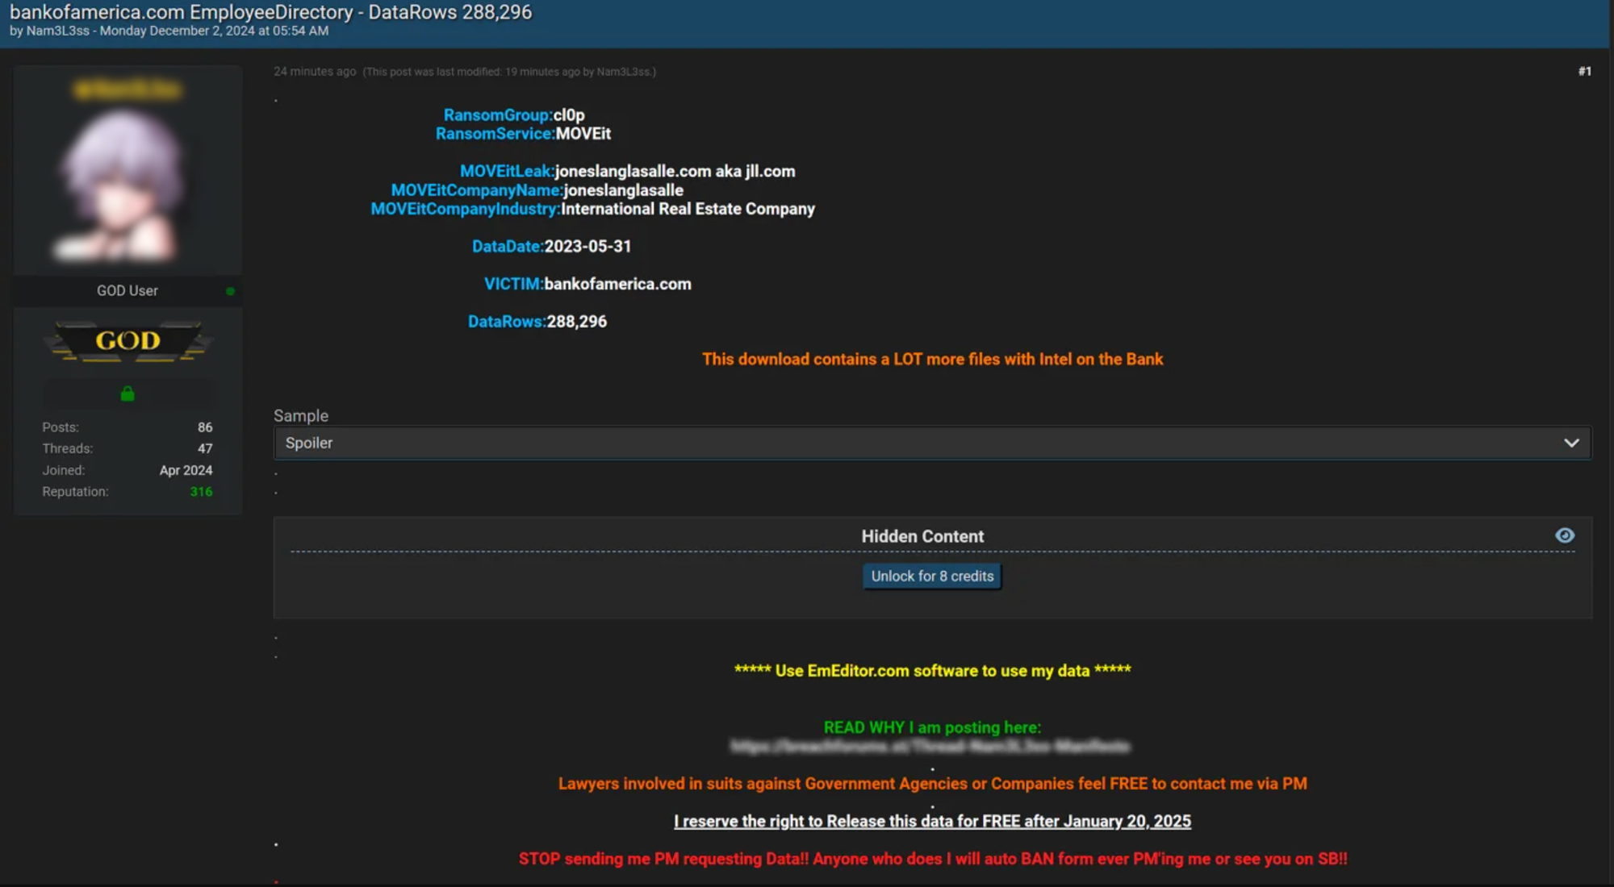
Task: Click the GOD rank badge
Action: tap(128, 341)
